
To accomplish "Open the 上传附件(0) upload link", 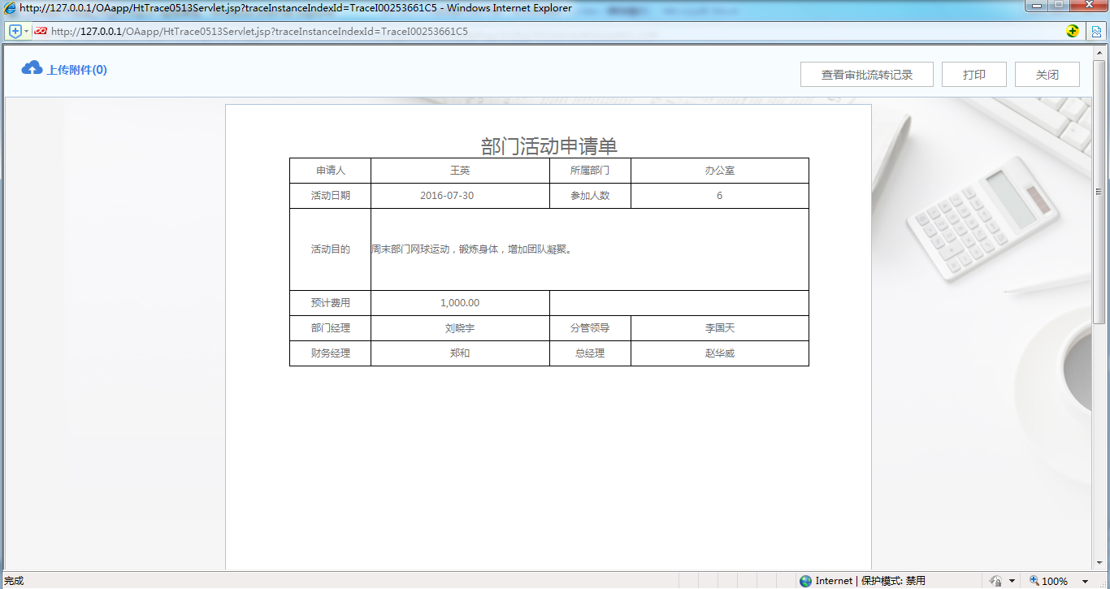I will tap(76, 70).
